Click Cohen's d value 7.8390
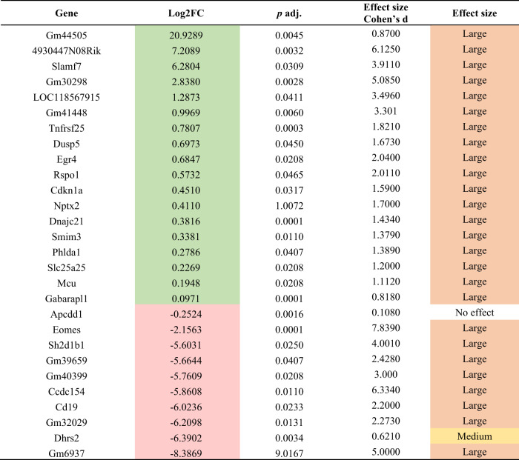This screenshot has height=460, width=519. click(x=383, y=327)
